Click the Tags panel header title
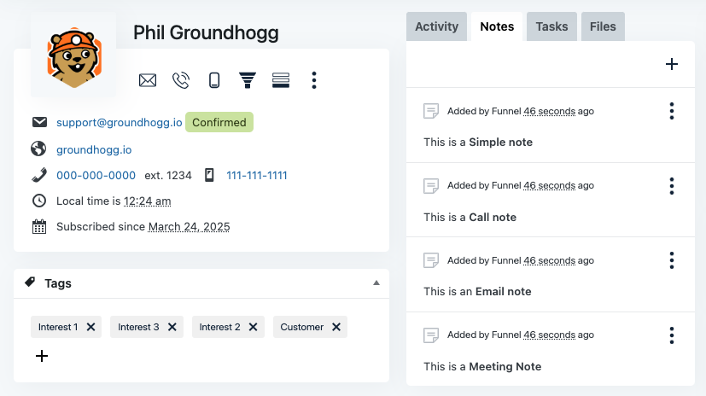This screenshot has height=396, width=706. 58,283
